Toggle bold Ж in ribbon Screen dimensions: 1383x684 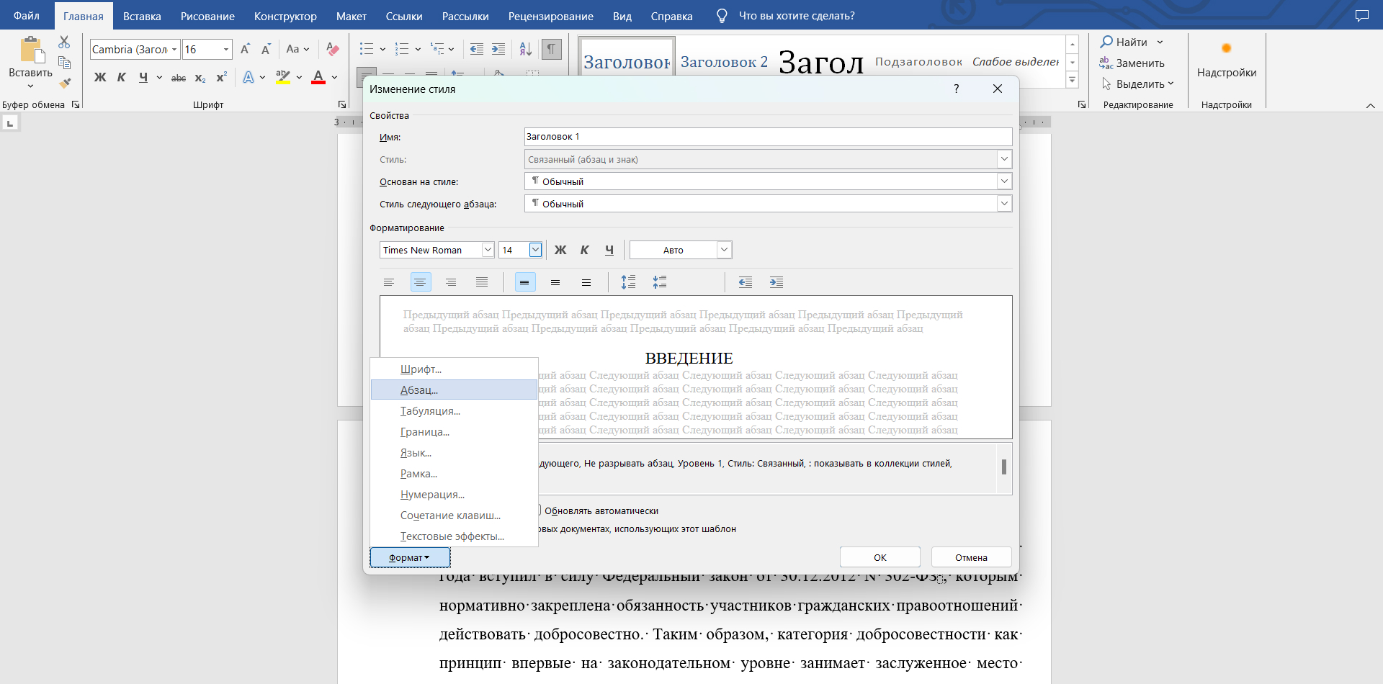point(100,78)
